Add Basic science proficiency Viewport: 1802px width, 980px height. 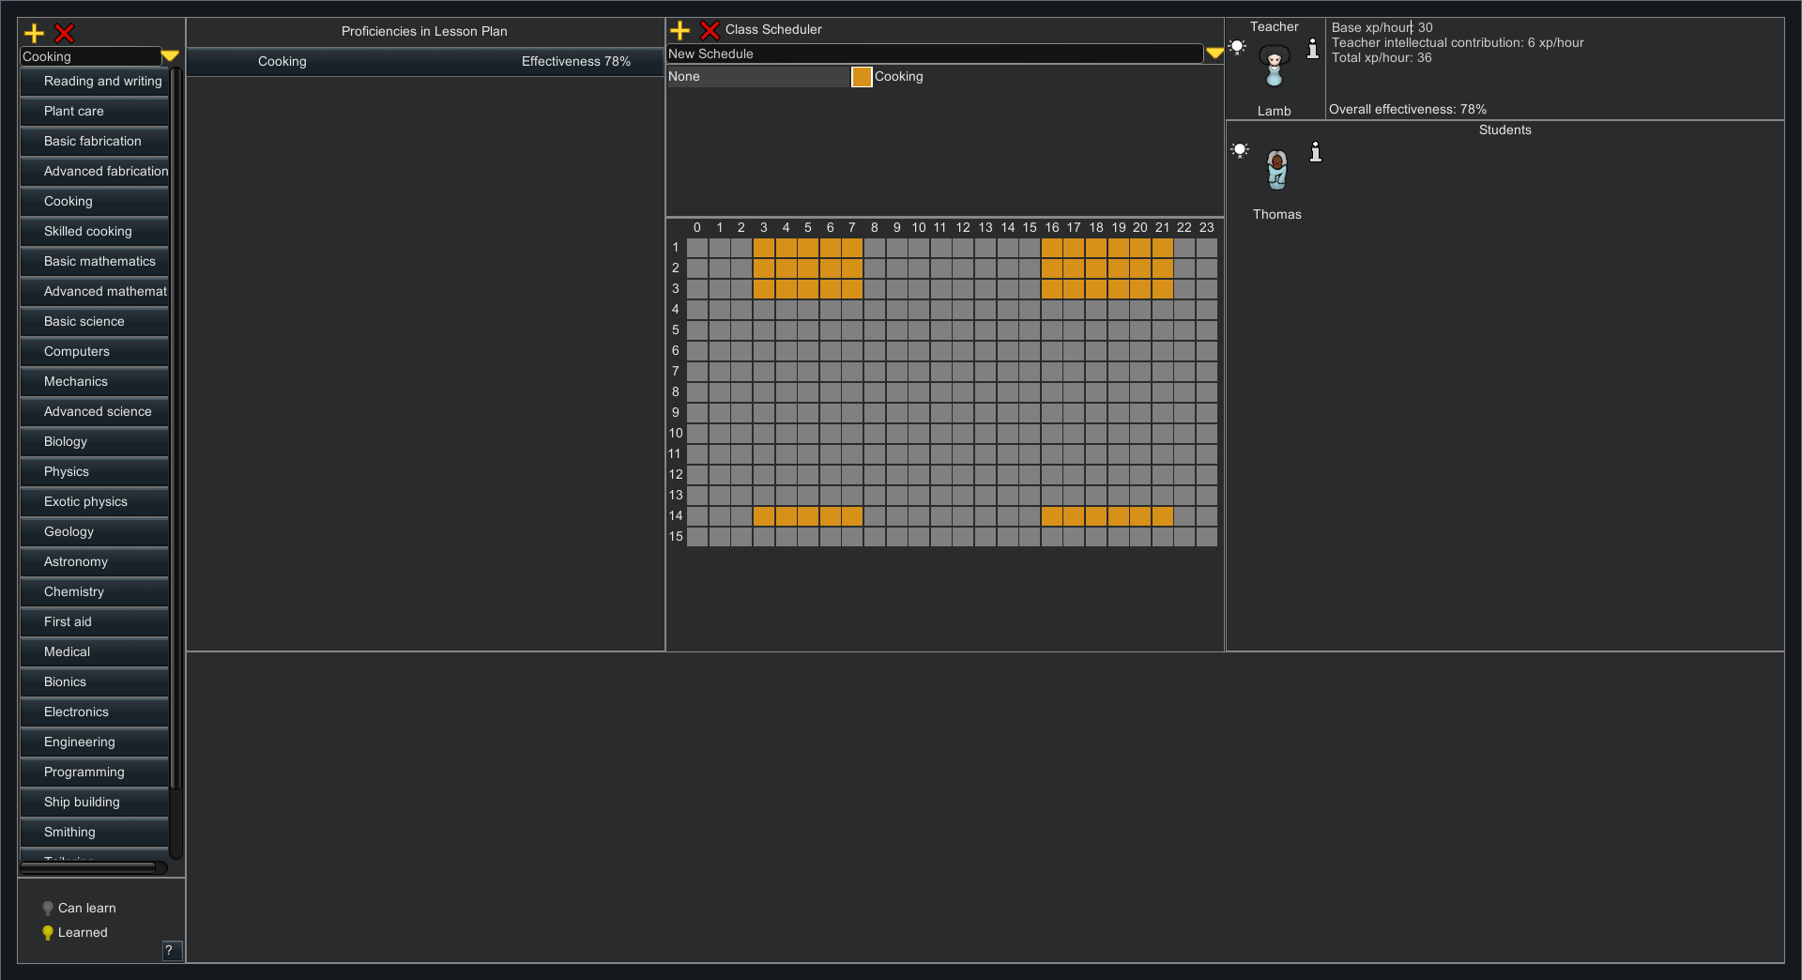click(x=95, y=322)
